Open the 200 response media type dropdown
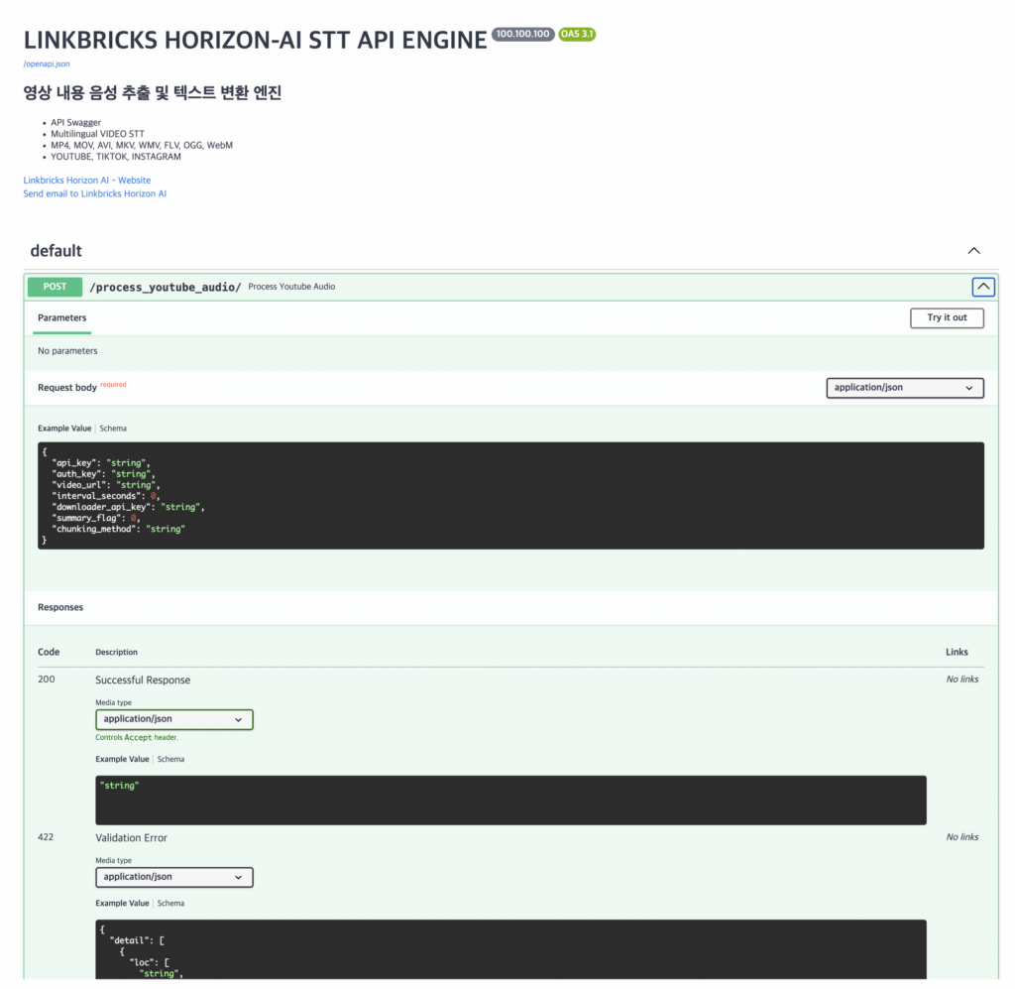This screenshot has width=1015, height=989. (174, 719)
